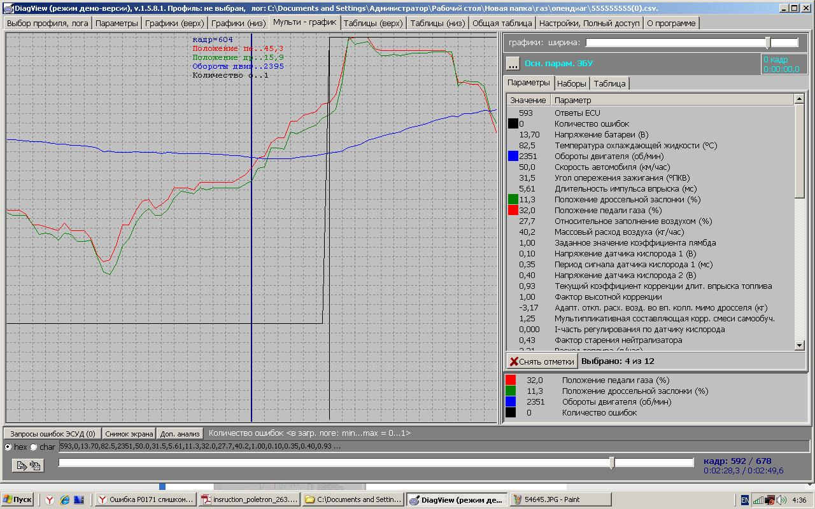The width and height of the screenshot is (815, 509).
Task: Click the third quick launch icon next to Internet Explorer
Action: tap(79, 500)
